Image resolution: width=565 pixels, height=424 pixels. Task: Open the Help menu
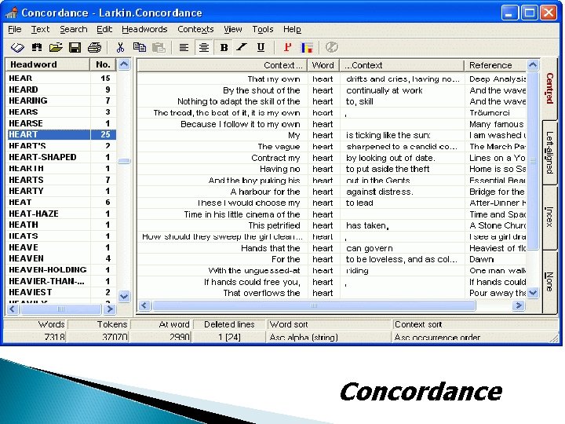click(292, 29)
